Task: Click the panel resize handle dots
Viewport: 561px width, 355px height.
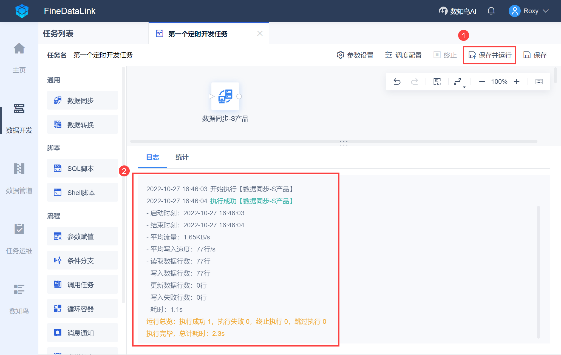Action: [x=344, y=143]
